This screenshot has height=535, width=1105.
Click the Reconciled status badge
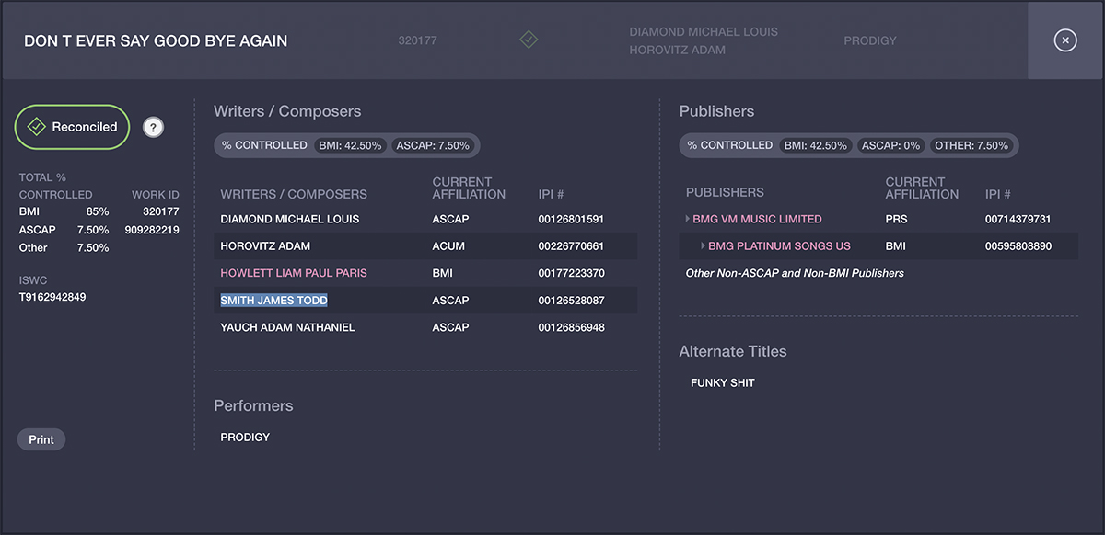point(73,127)
